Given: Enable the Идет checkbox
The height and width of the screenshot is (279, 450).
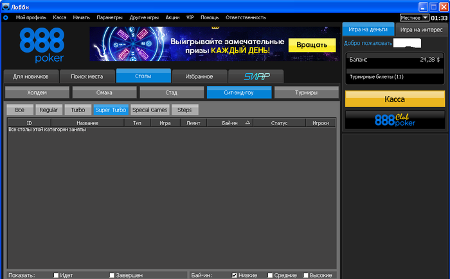Looking at the screenshot, I should click(x=56, y=275).
